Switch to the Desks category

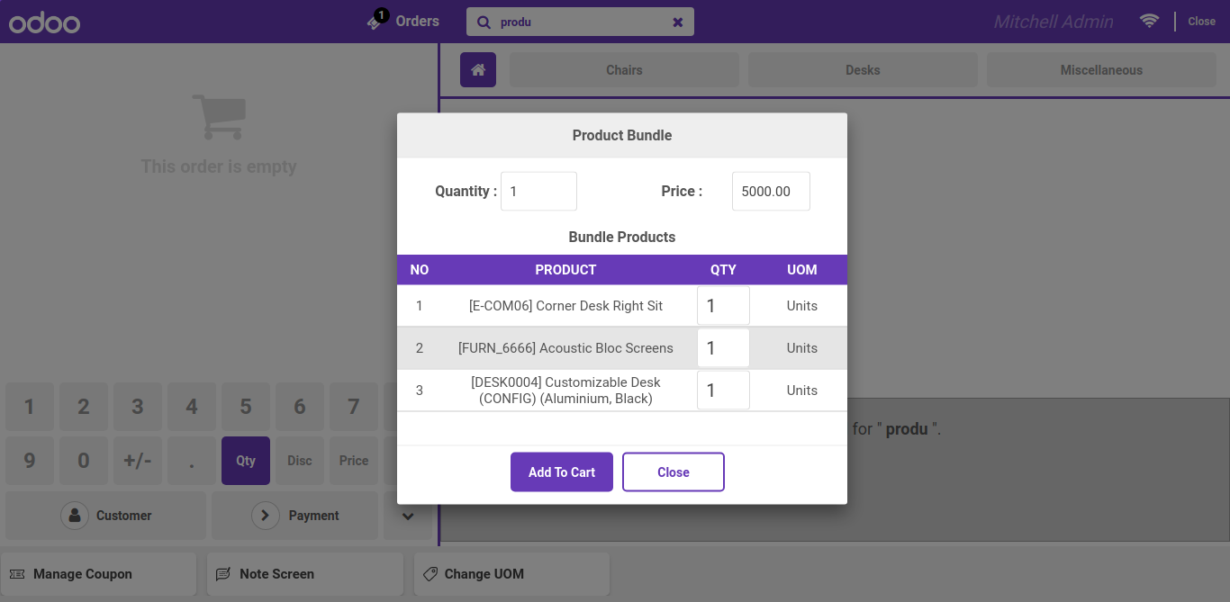pos(863,69)
